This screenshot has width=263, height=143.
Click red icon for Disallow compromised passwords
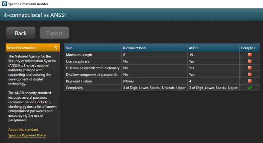click(x=250, y=74)
